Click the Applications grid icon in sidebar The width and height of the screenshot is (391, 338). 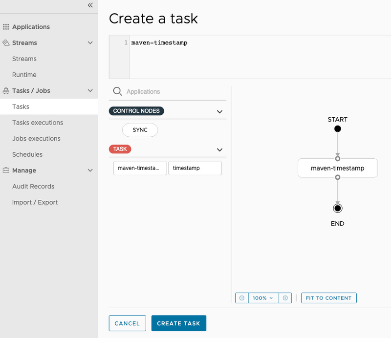point(6,26)
